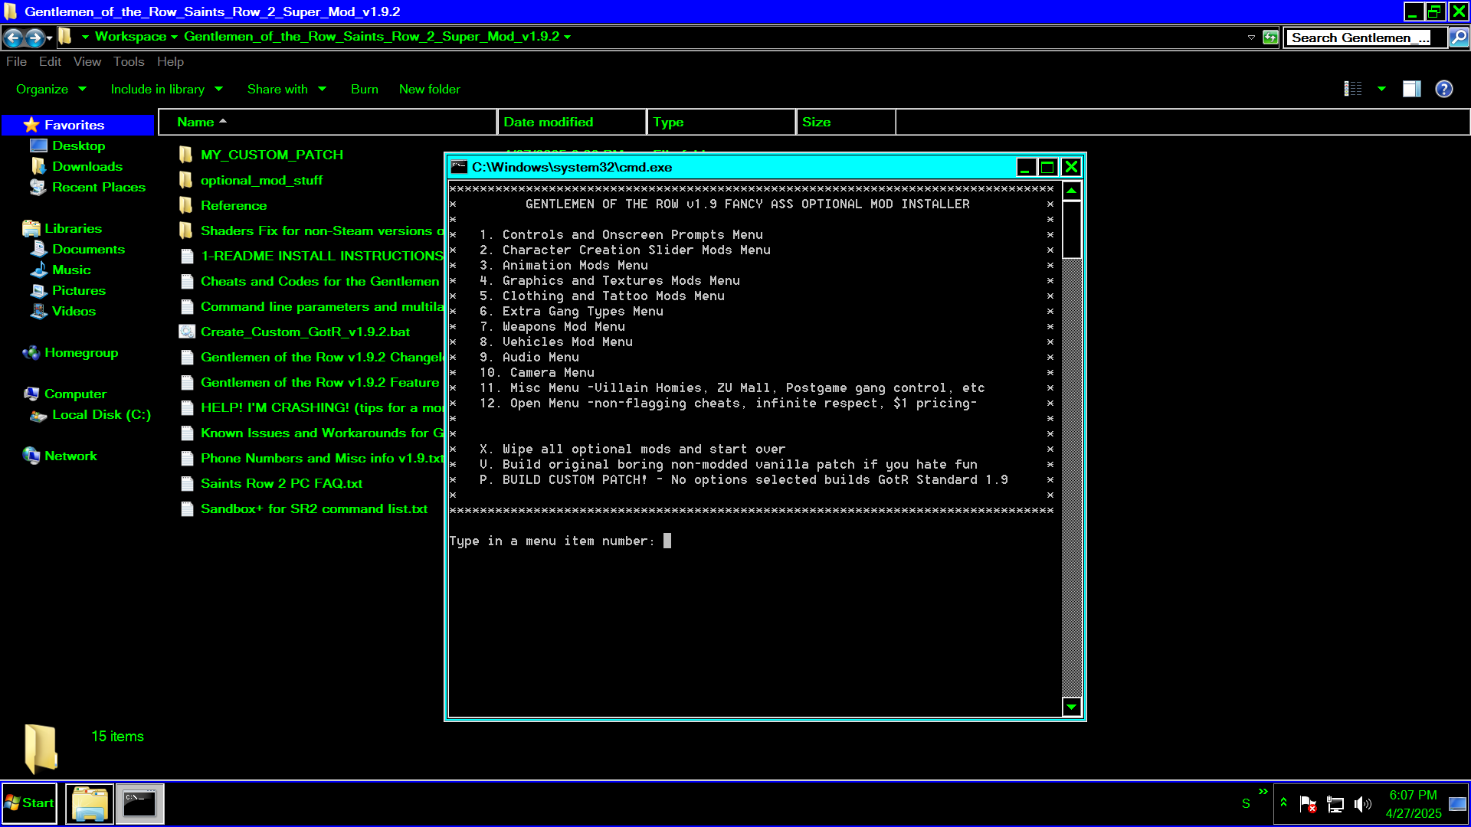Viewport: 1471px width, 827px height.
Task: Click into the Search Gentlemen field
Action: (1365, 38)
